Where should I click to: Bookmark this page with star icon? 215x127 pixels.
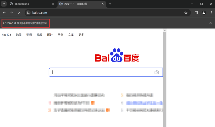(186, 13)
